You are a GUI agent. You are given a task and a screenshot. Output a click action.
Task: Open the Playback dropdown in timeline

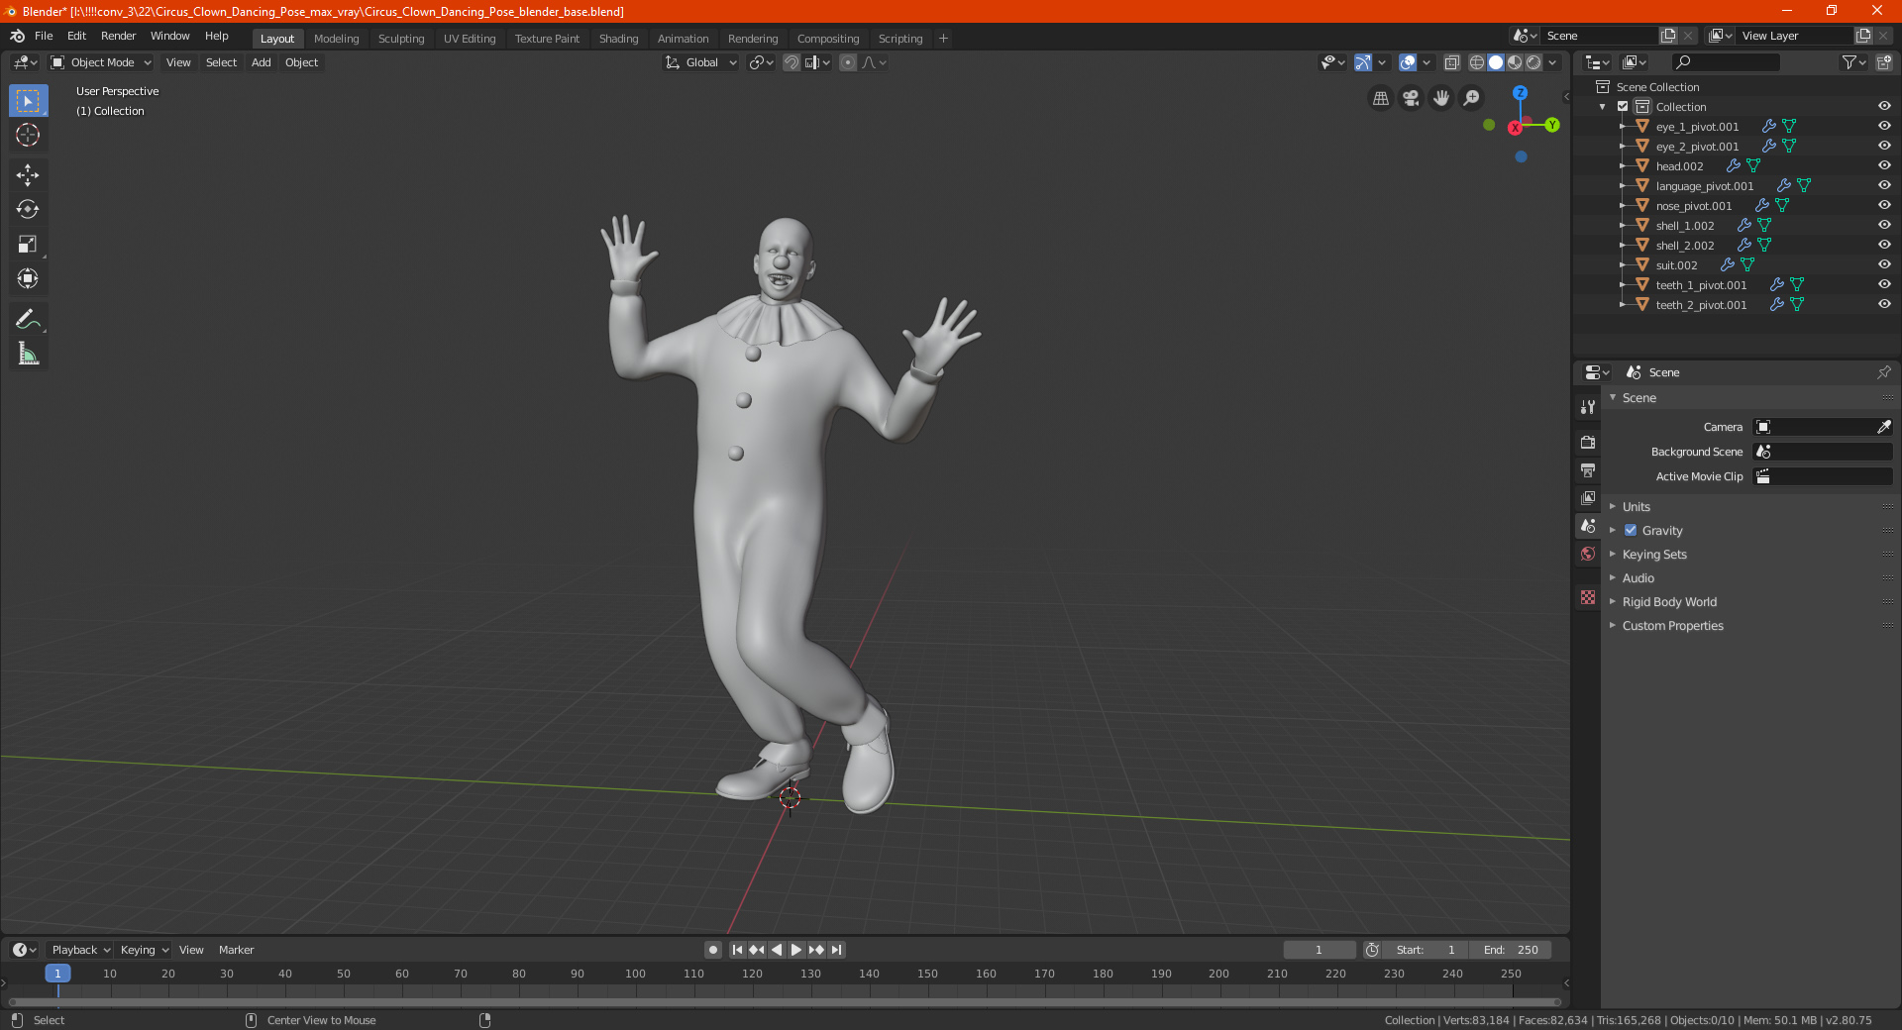[80, 950]
